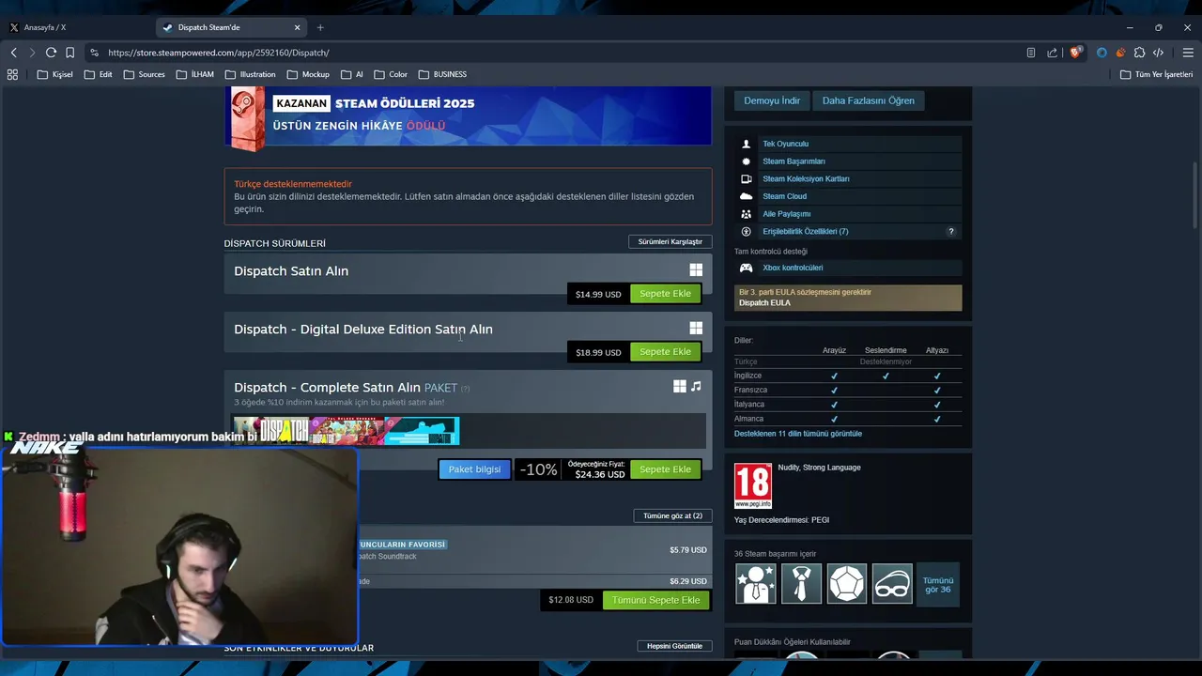Click the Daha Fazlasını Öğren button
This screenshot has width=1202, height=676.
[868, 100]
